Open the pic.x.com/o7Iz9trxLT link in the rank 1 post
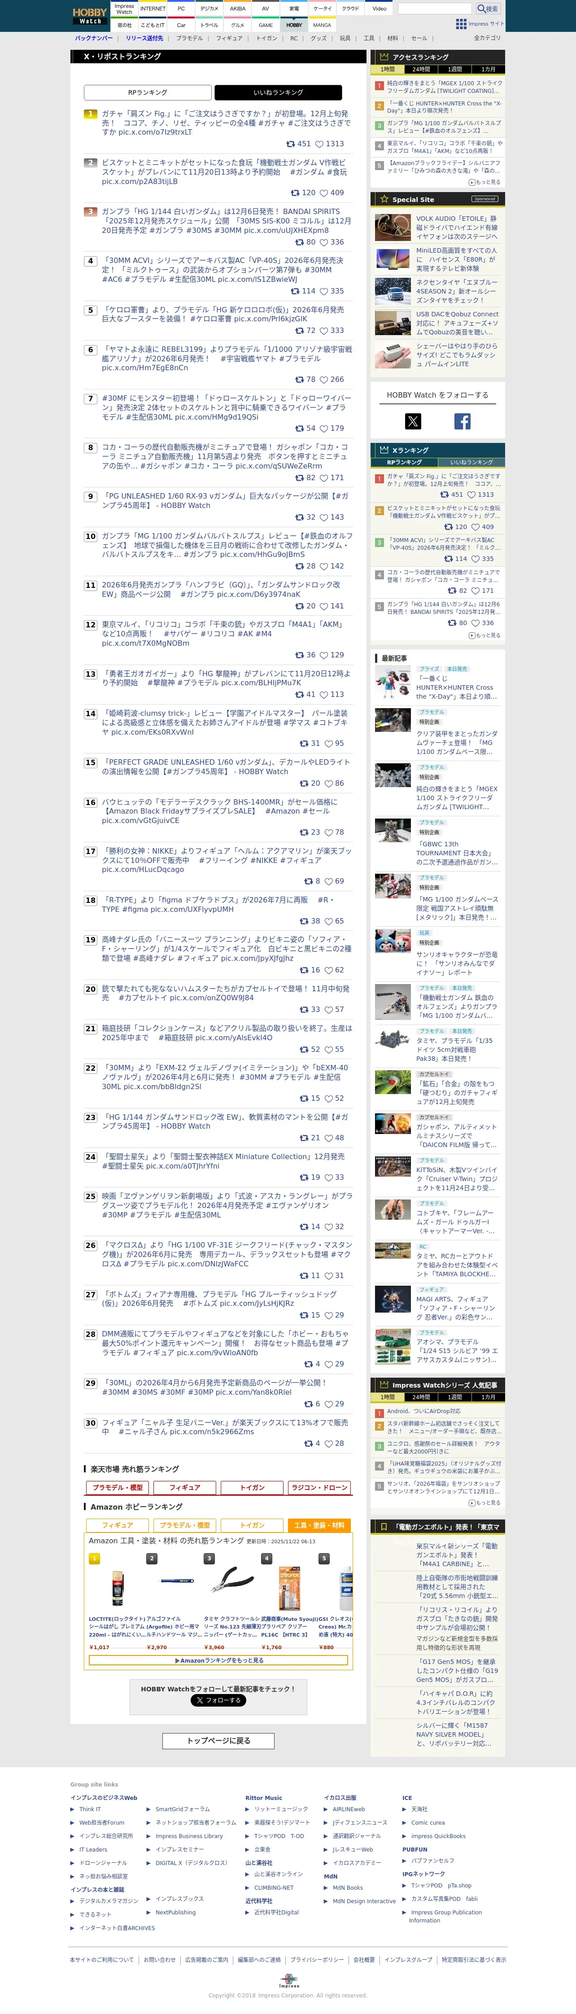The width and height of the screenshot is (576, 2014). pos(155,132)
